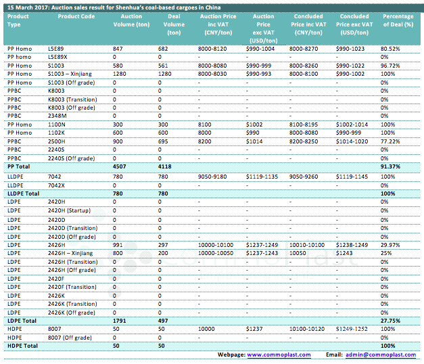Select the 80.52% deal percentage cell

coord(391,49)
